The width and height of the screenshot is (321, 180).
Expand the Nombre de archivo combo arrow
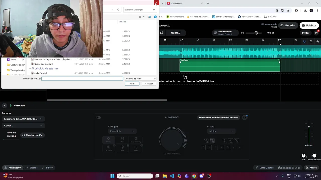pos(121,79)
